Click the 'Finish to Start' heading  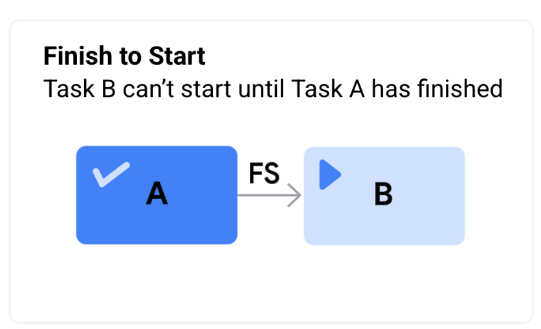pyautogui.click(x=124, y=57)
